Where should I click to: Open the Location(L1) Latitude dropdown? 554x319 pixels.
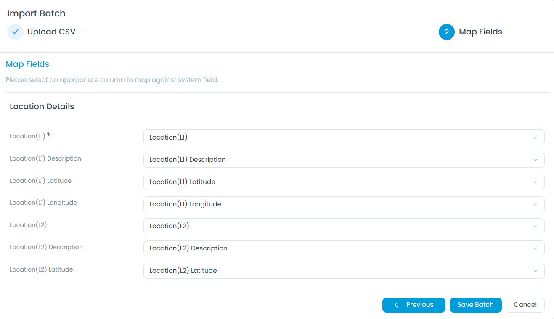coord(344,182)
